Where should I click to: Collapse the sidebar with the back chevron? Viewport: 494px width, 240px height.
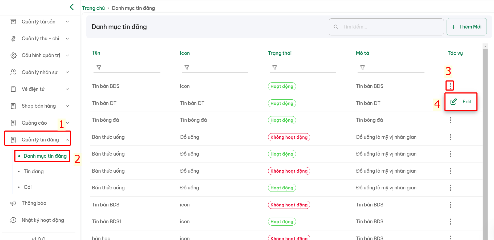pos(72,7)
